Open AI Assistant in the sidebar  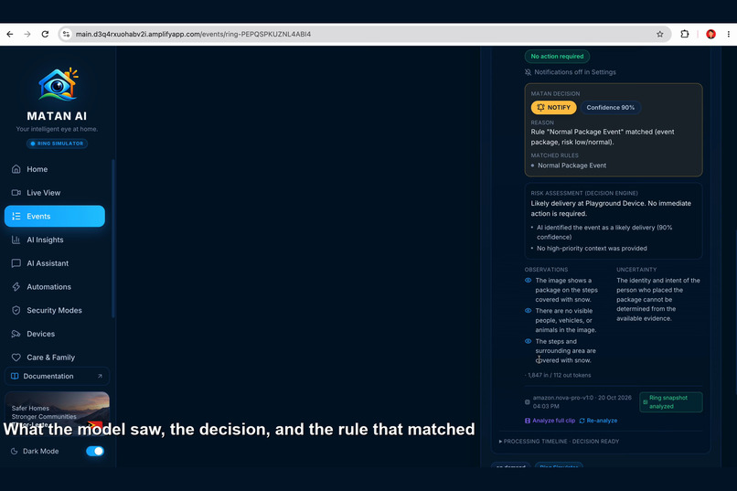tap(55, 263)
